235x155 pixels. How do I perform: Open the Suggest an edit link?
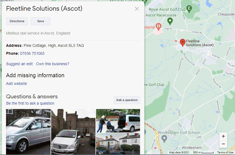[x=19, y=64]
